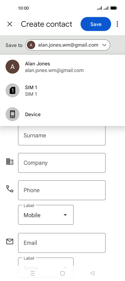Choose Alan Jones account to save contact
The image size is (125, 281).
pos(62,67)
